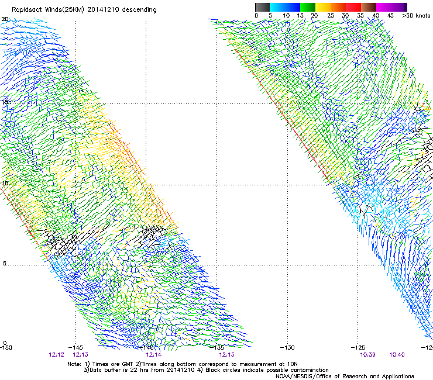This screenshot has width=433, height=380.
Task: Click the '-150' longitude axis label
Action: 6,348
